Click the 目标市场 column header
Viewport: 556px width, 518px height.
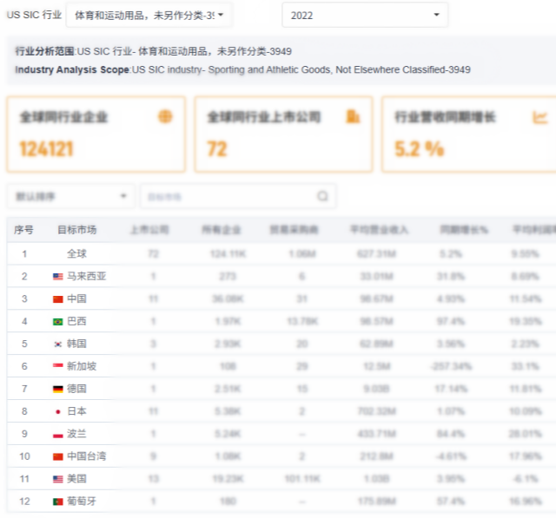[x=76, y=230]
